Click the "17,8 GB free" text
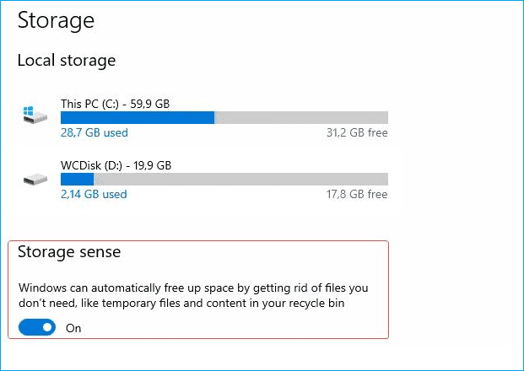This screenshot has width=524, height=371. (356, 194)
